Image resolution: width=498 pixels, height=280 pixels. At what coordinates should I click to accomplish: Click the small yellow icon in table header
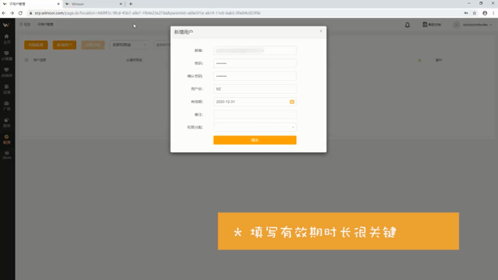point(420,60)
